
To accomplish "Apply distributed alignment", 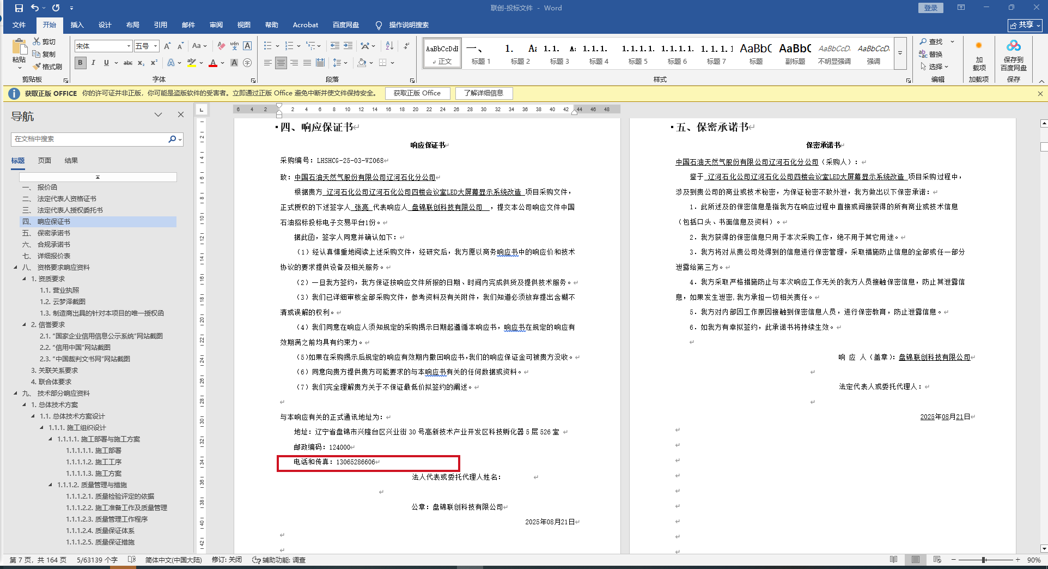I will coord(320,63).
